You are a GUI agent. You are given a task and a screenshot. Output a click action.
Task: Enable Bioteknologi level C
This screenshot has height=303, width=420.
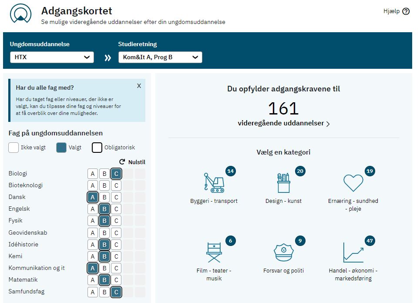coord(116,185)
